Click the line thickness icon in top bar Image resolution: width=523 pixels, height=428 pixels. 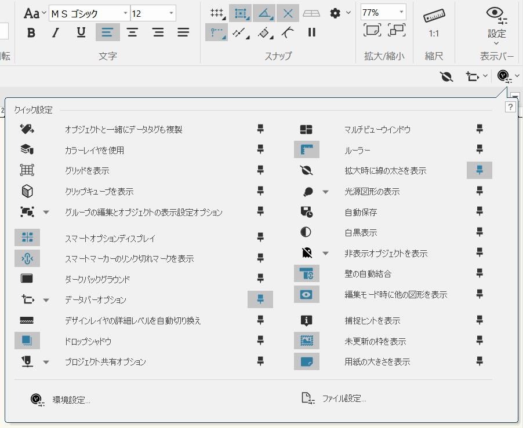click(x=446, y=76)
